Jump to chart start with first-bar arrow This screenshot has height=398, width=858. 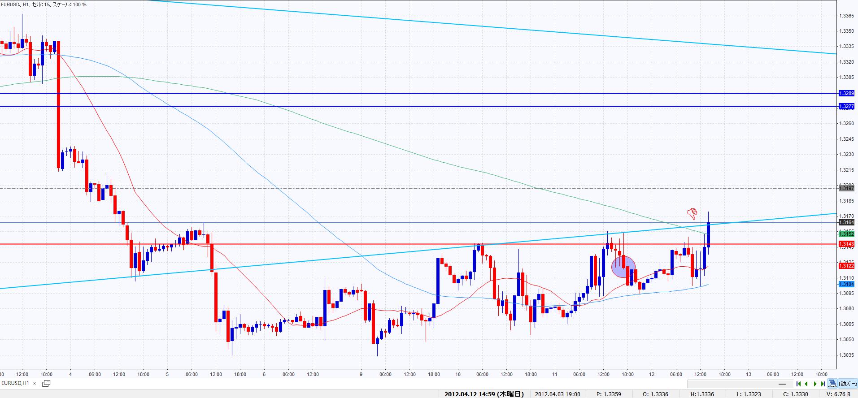click(x=798, y=384)
